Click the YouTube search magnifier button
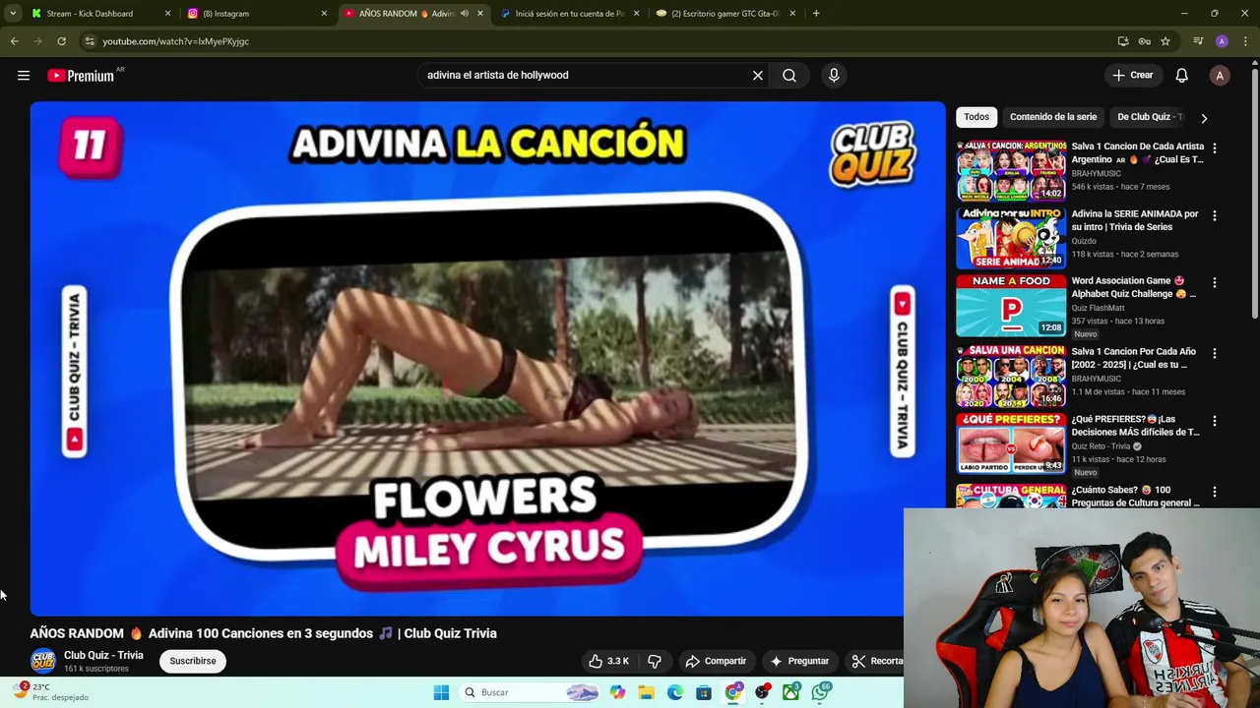1260x708 pixels. [x=789, y=75]
